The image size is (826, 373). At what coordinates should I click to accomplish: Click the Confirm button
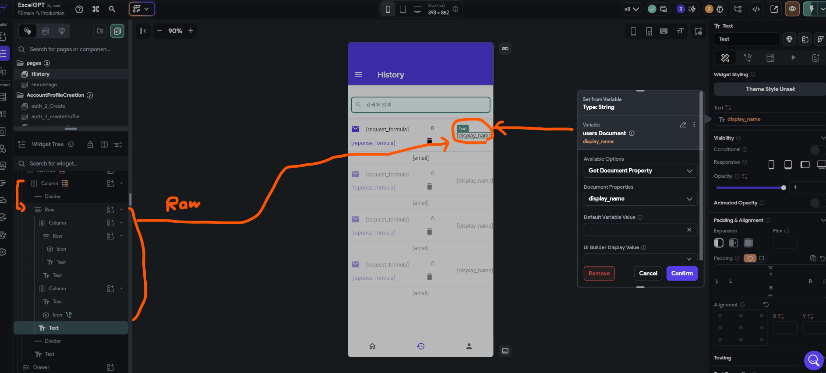click(682, 274)
